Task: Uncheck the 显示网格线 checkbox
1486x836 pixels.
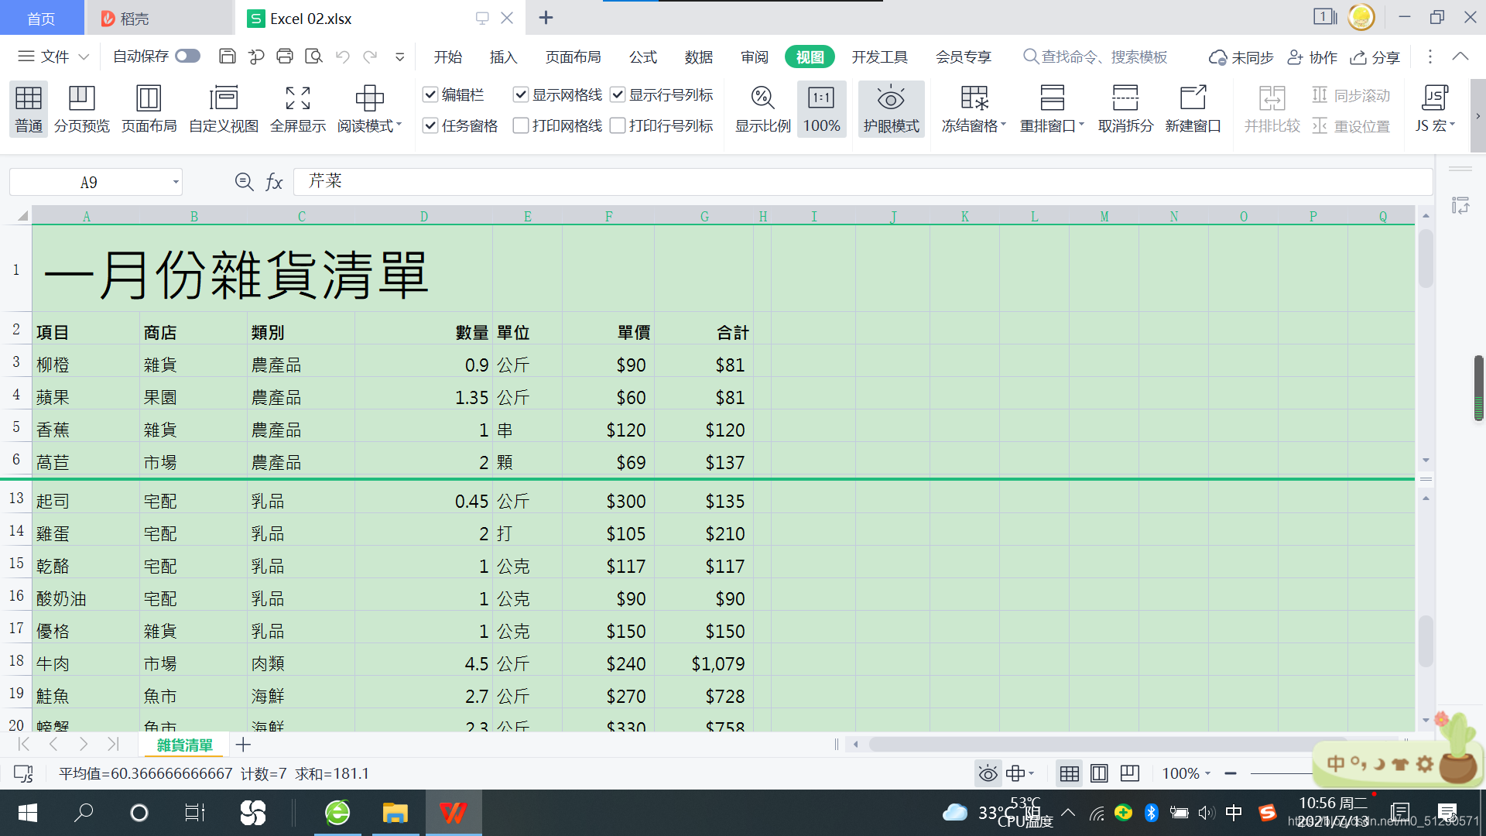Action: click(521, 94)
